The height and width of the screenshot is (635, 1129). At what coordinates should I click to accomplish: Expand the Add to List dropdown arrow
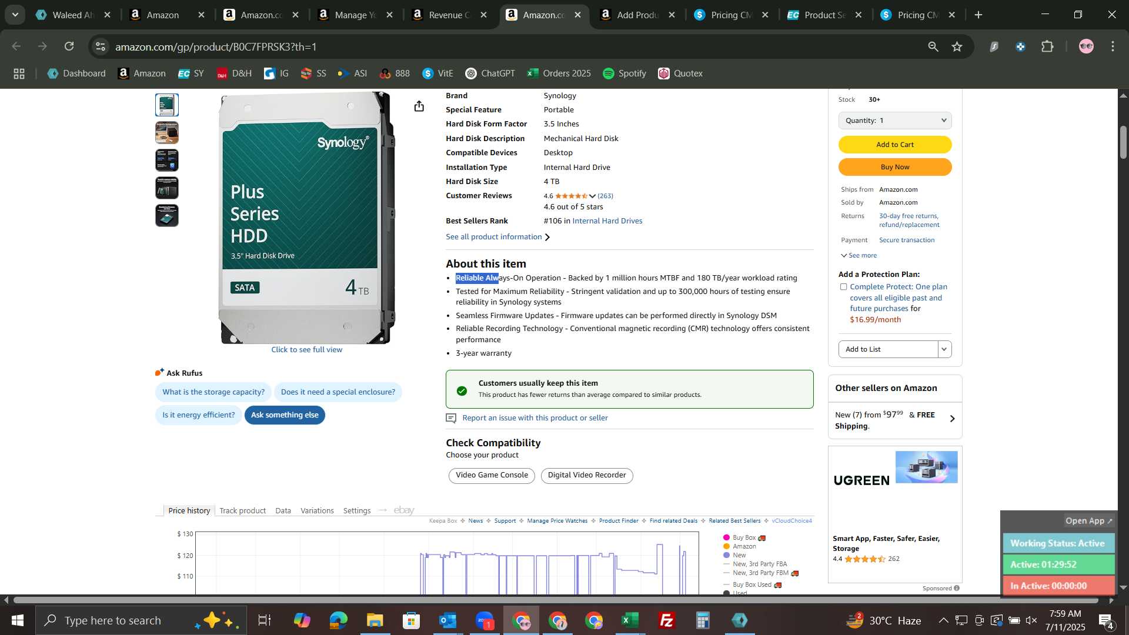click(944, 349)
